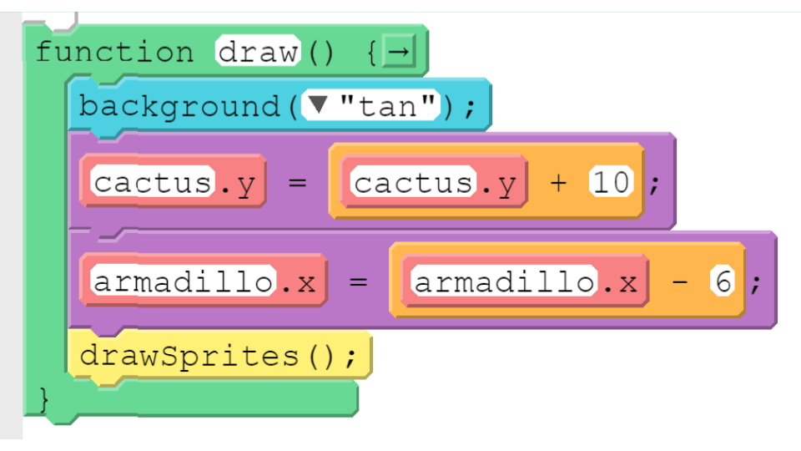Select the orange armadillo.x - 6 expression block
The height and width of the screenshot is (451, 801).
567,281
